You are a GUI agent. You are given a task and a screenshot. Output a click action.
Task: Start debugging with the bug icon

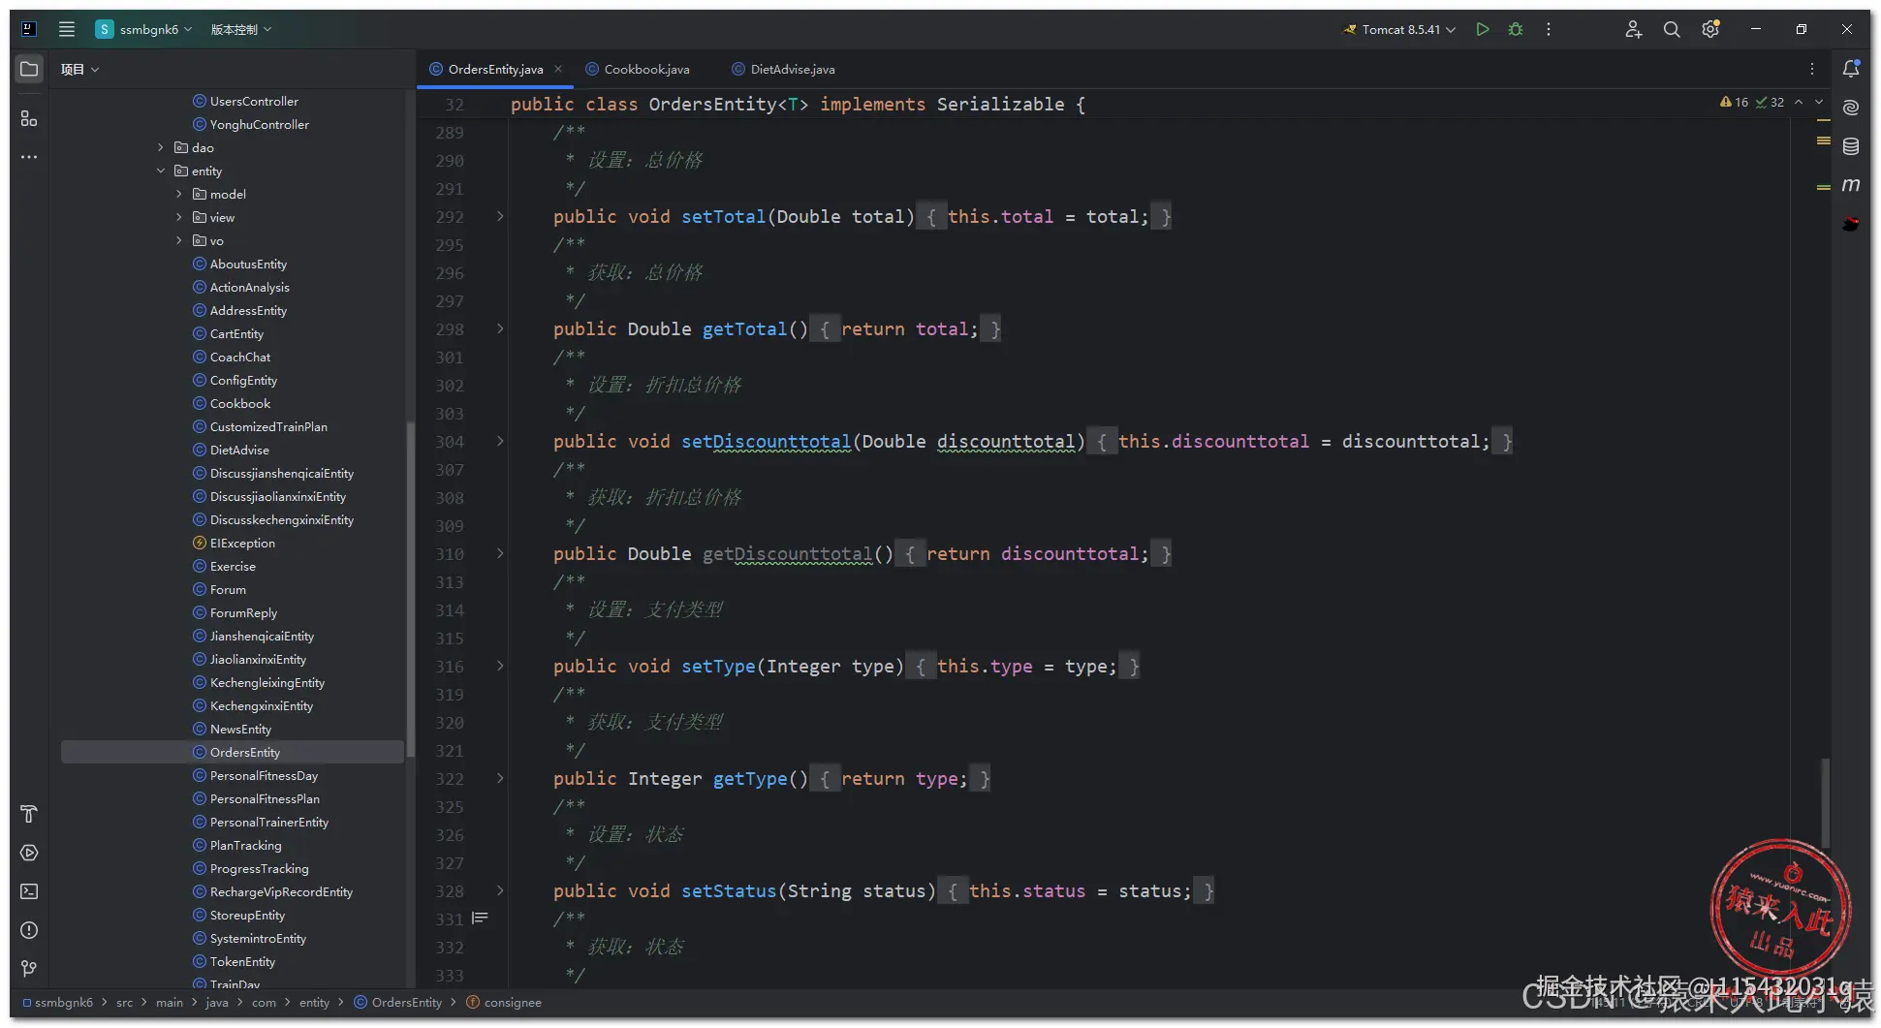(x=1516, y=29)
